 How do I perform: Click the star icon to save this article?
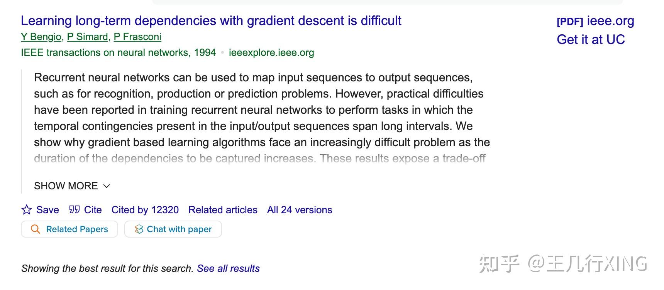pos(26,210)
